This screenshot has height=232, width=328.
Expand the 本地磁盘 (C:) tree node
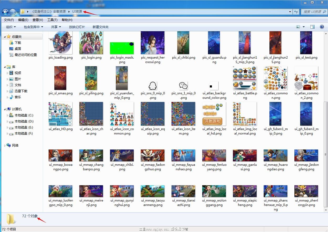click(x=7, y=115)
